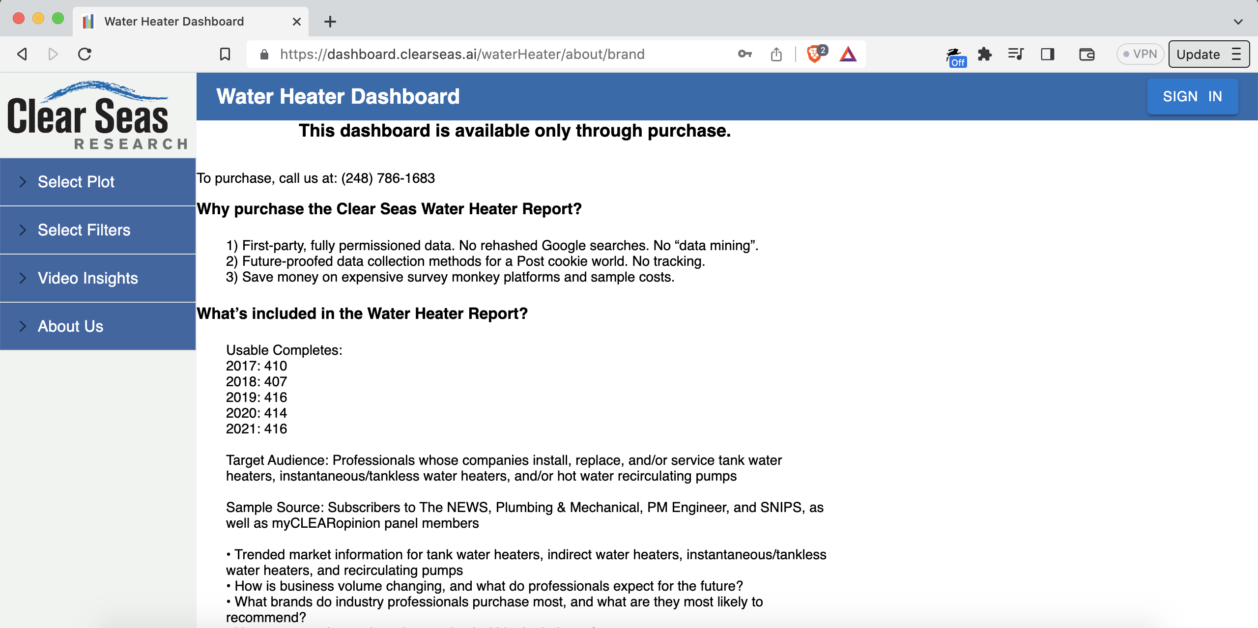The image size is (1258, 628).
Task: Open the Playlist media icon
Action: coord(1015,54)
